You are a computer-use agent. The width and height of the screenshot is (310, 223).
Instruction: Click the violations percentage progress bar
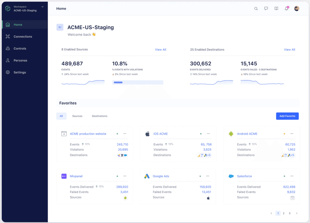click(x=137, y=82)
